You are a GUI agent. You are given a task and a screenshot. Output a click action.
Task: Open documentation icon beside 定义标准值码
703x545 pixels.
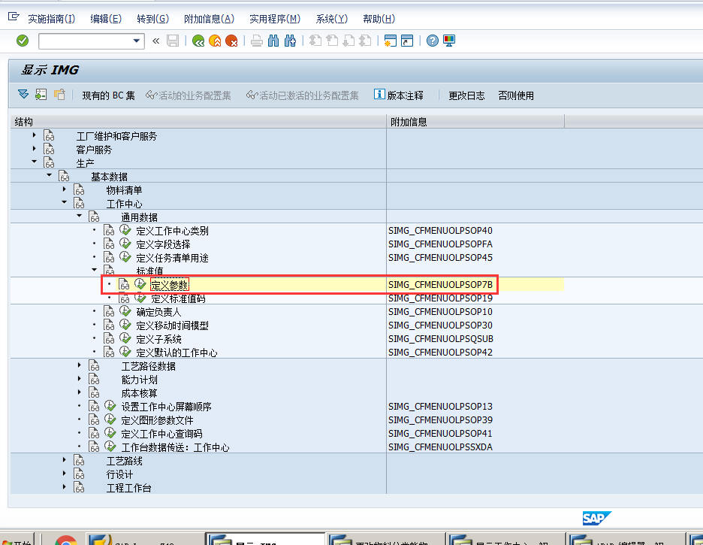click(x=124, y=298)
